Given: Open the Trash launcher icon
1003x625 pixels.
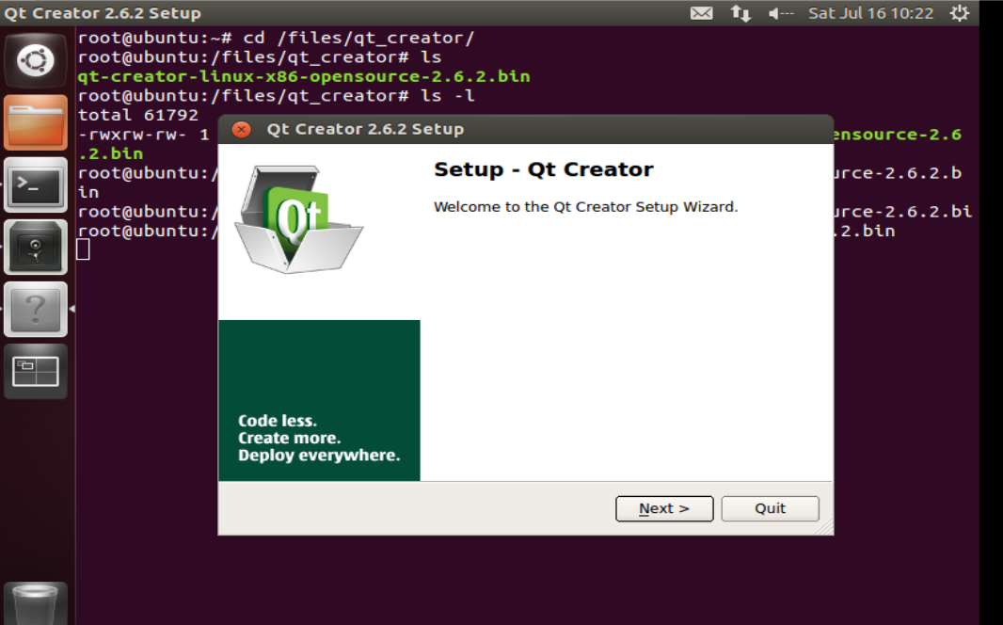Looking at the screenshot, I should 35,603.
